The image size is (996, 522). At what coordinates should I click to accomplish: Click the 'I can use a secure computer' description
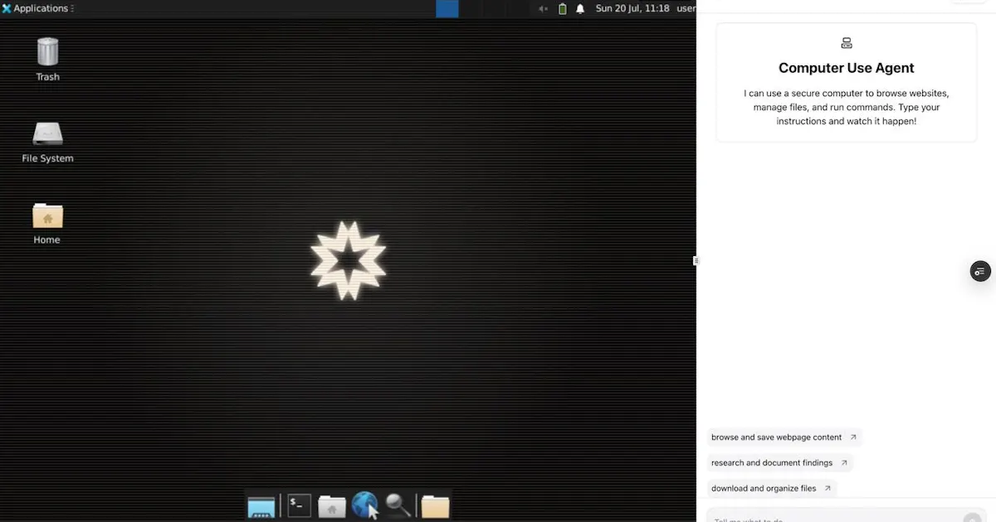(847, 107)
